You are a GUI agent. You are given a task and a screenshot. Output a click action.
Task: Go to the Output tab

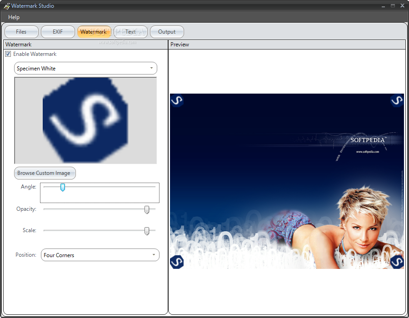click(167, 32)
